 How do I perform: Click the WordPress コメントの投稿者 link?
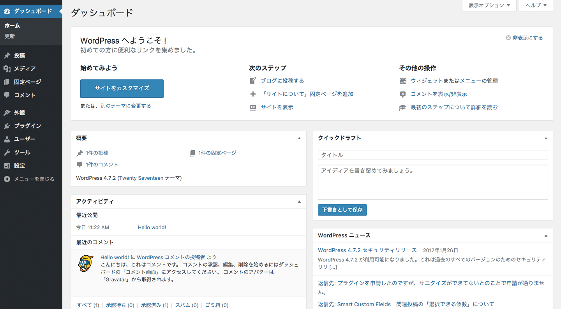point(171,257)
